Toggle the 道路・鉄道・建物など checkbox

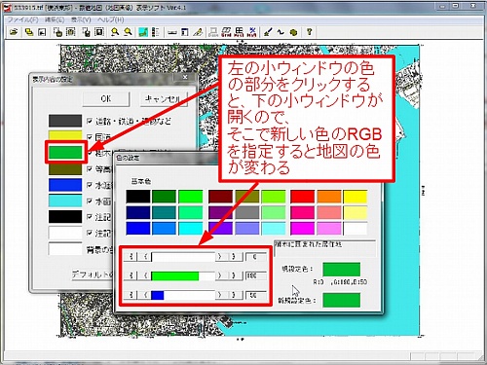pos(90,121)
